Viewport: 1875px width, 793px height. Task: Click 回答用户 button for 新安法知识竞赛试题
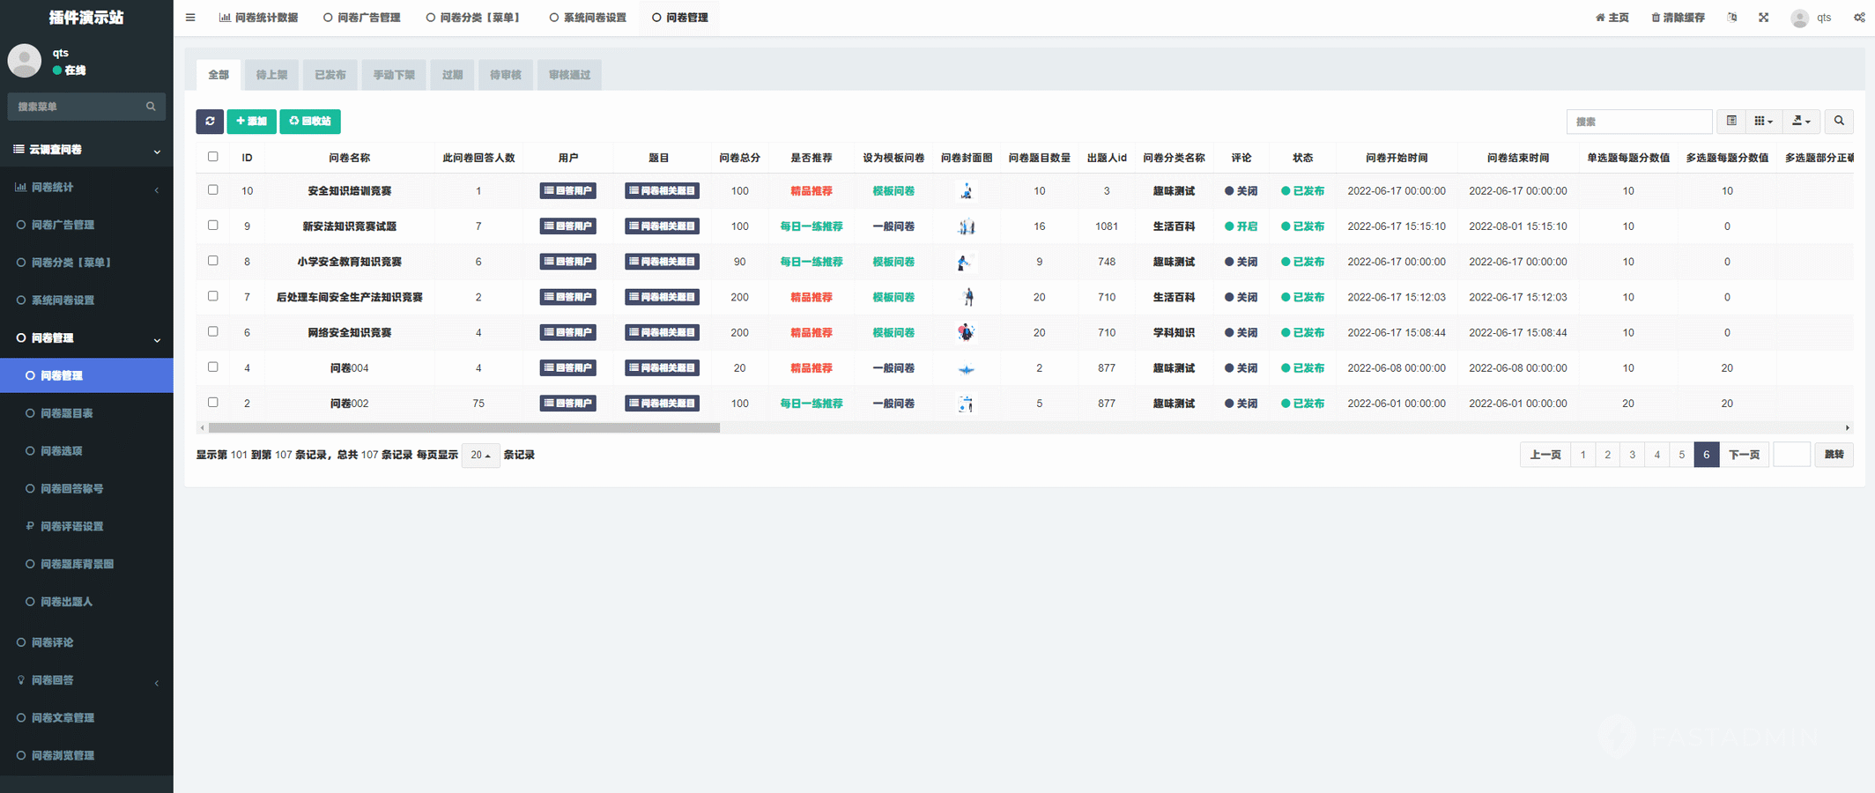coord(567,226)
